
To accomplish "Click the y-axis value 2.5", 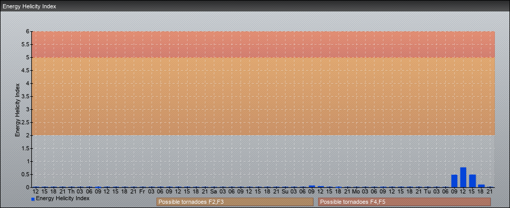I will 26,122.
